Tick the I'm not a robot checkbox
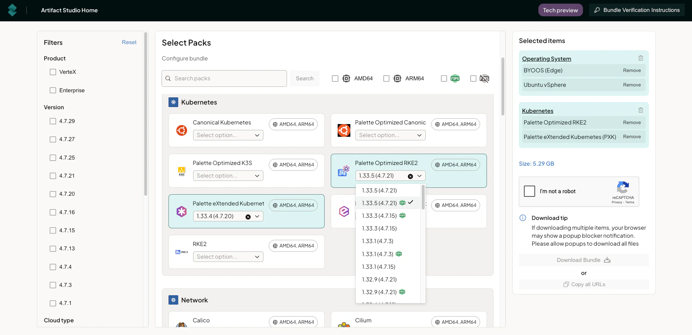The image size is (692, 335). pos(529,191)
